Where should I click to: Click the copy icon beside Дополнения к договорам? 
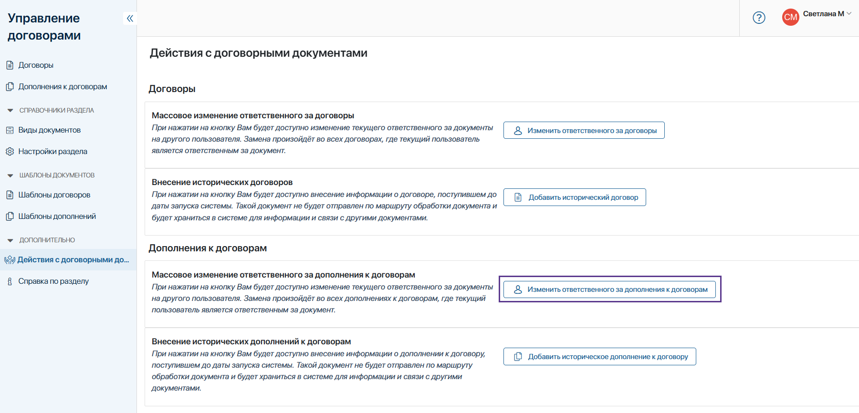(10, 87)
